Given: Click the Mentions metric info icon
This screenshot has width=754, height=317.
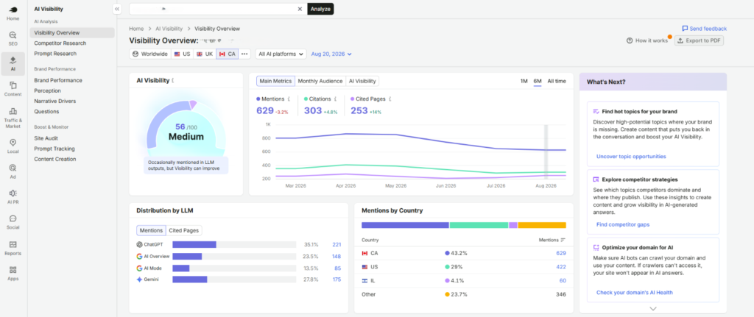Looking at the screenshot, I should pos(289,99).
